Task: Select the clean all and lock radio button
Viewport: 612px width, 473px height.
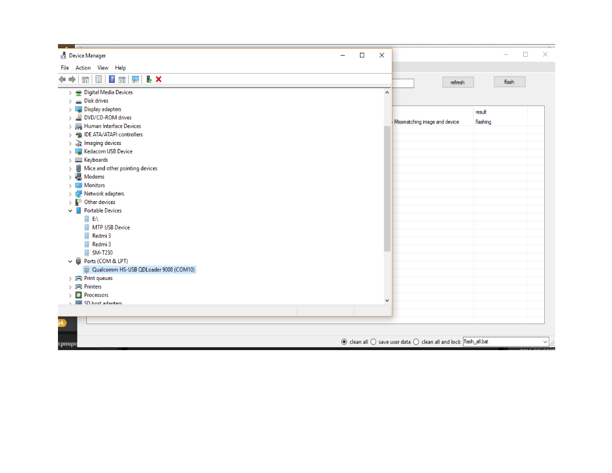Action: point(416,342)
